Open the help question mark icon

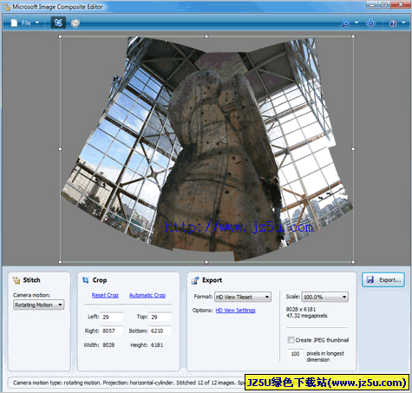[x=393, y=23]
